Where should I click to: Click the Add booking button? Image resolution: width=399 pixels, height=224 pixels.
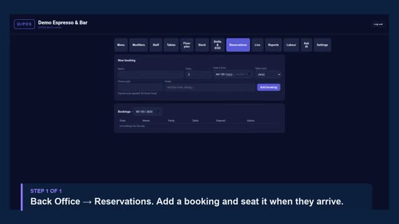point(269,87)
